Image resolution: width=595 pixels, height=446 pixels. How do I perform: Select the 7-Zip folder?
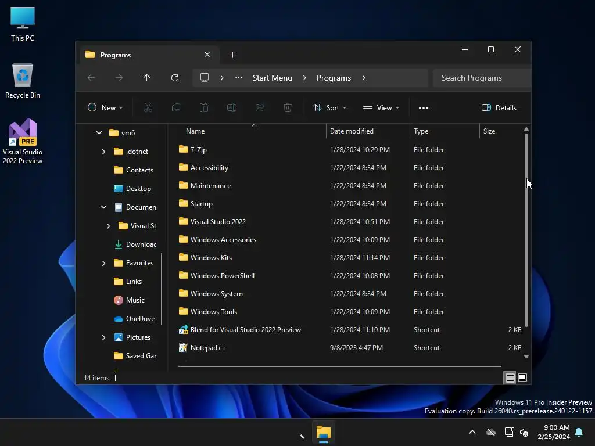[193, 150]
